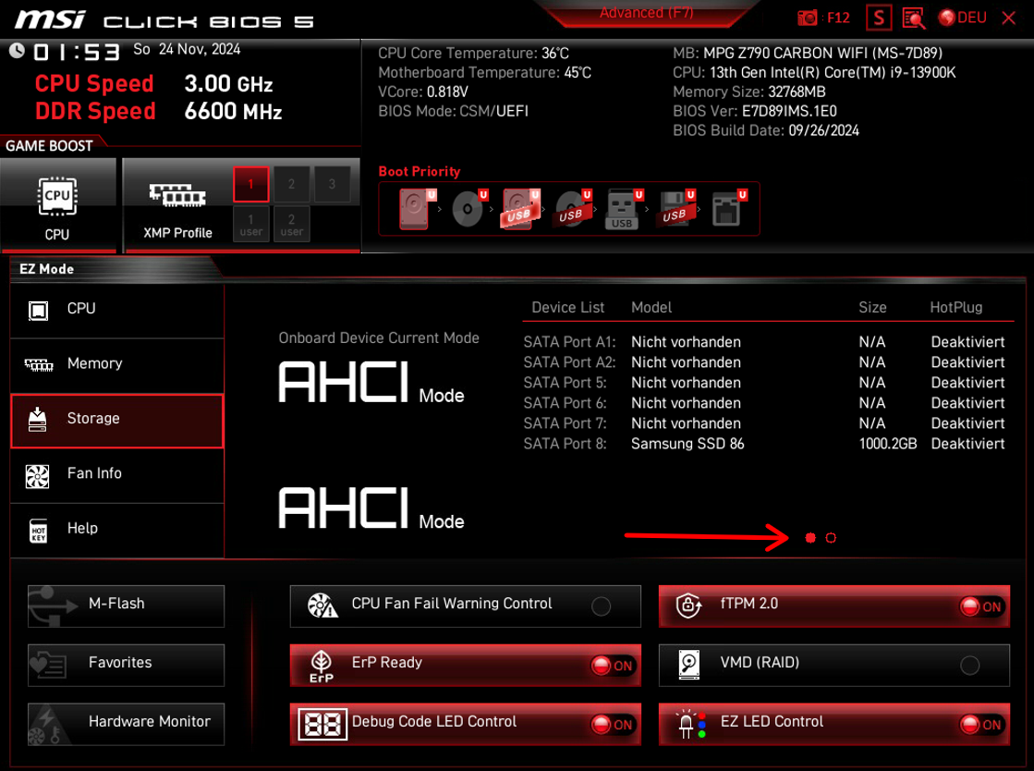
Task: Click the Device List column header
Action: (x=567, y=307)
